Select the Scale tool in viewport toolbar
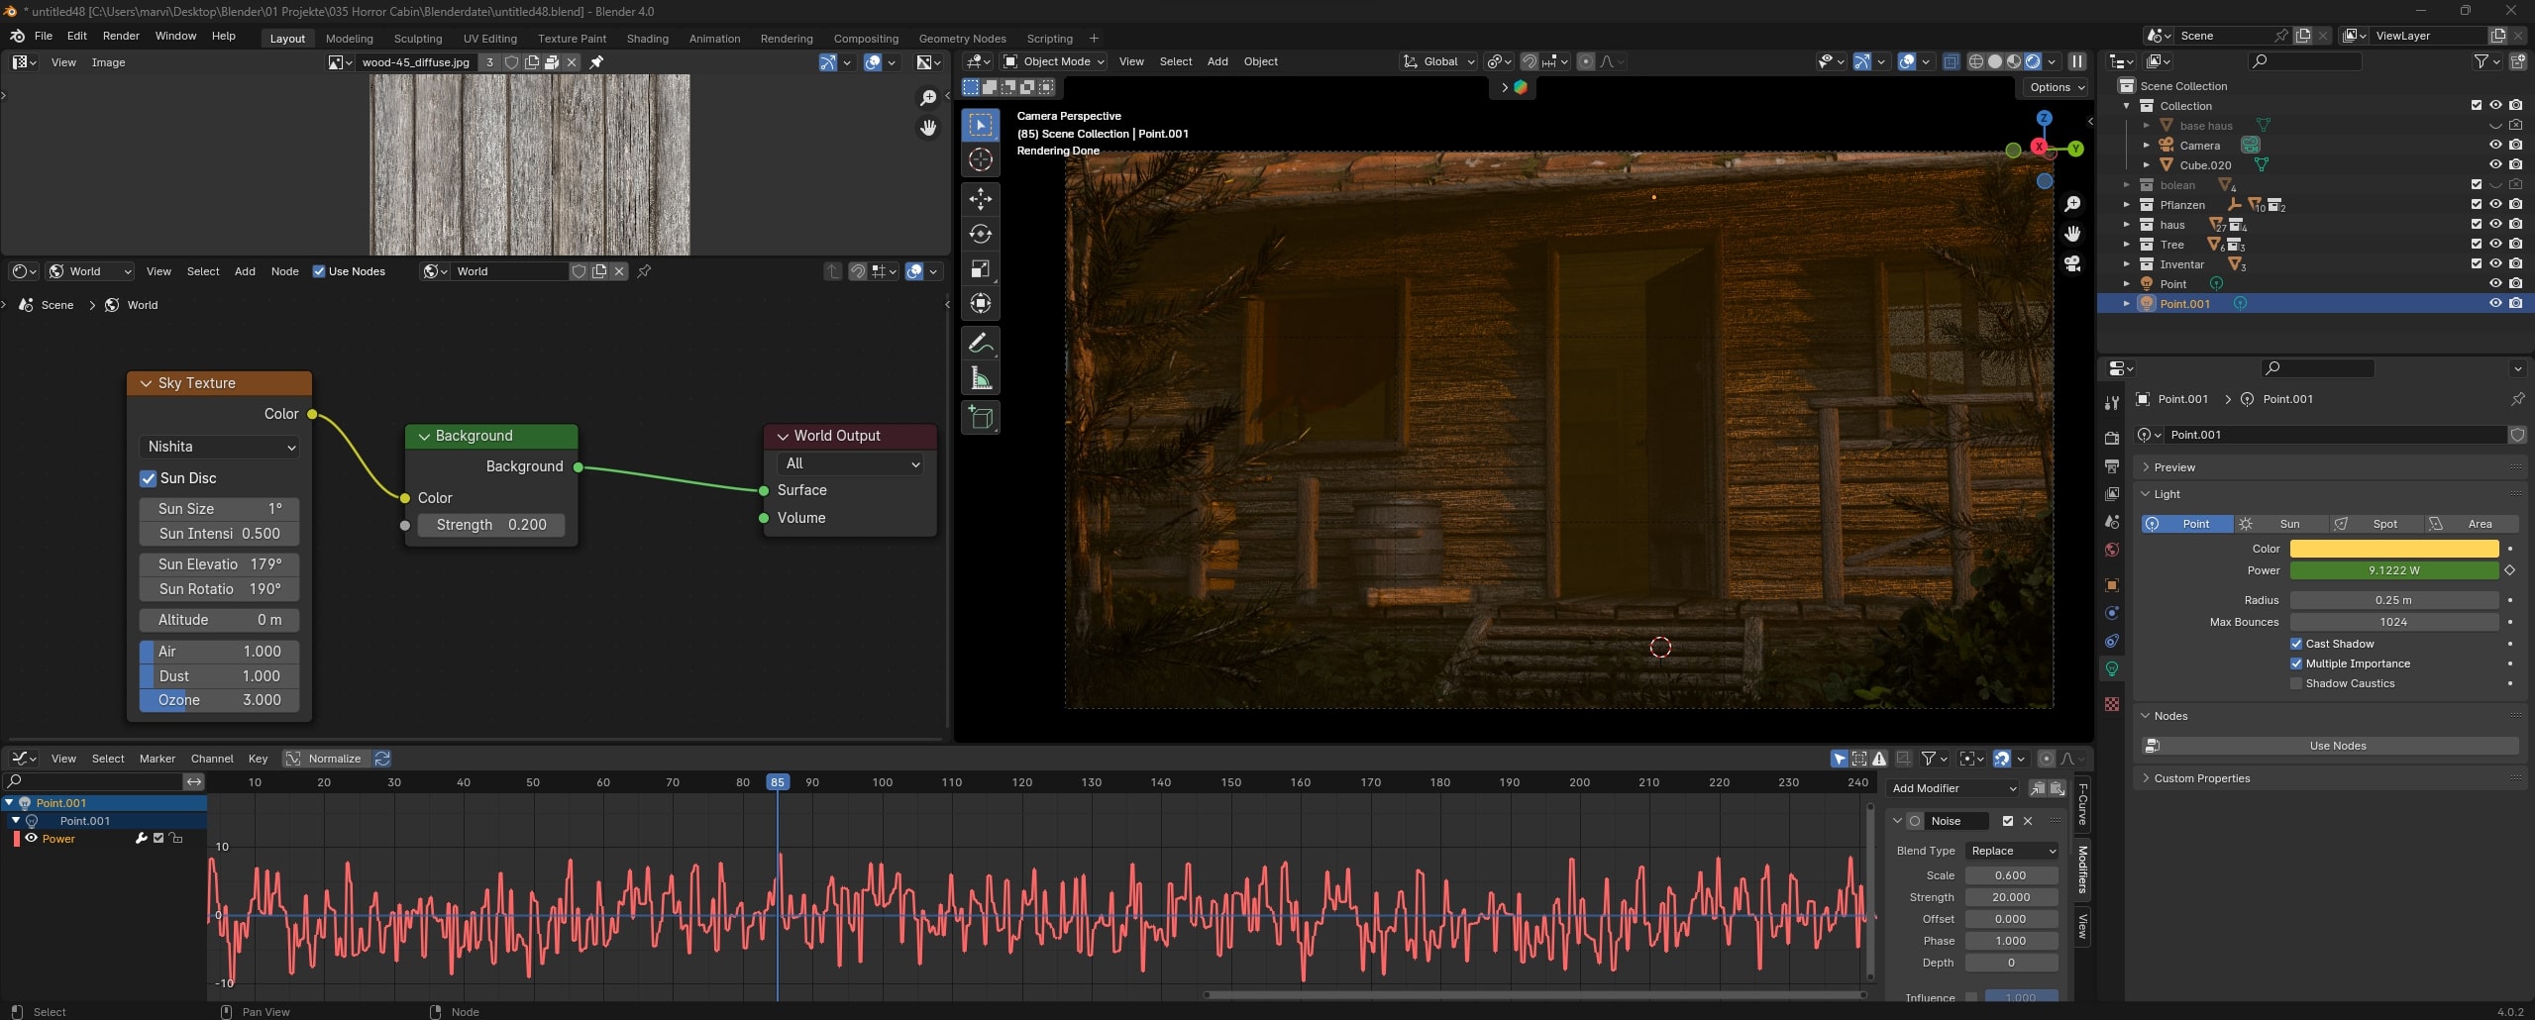Screen dimensions: 2535x1020 [x=980, y=269]
